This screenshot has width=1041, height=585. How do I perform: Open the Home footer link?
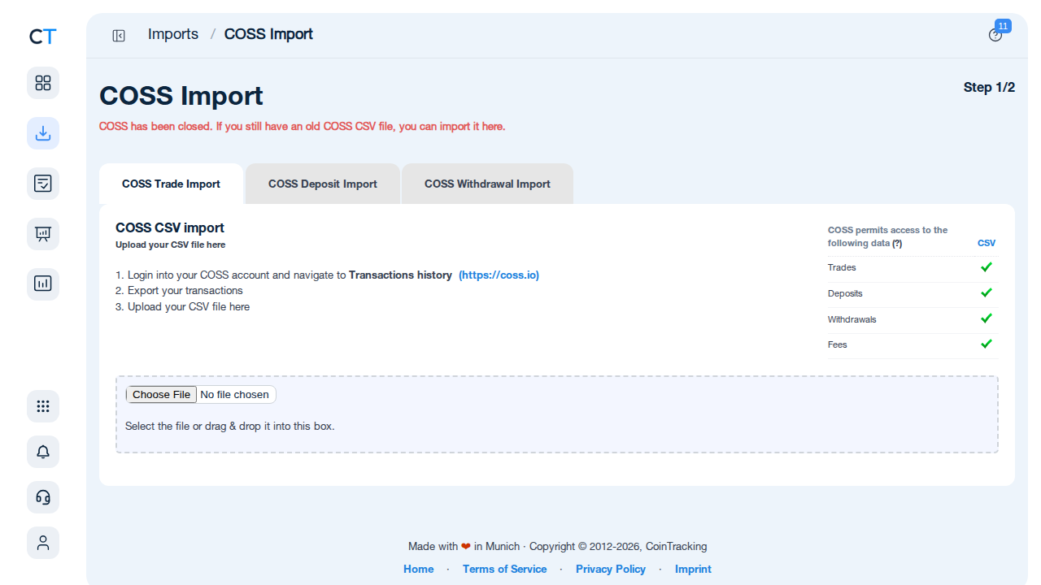tap(419, 569)
